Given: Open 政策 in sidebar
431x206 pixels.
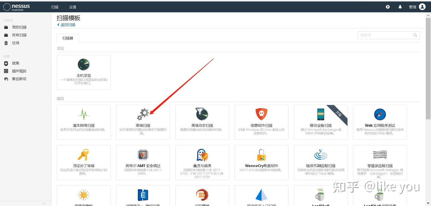Looking at the screenshot, I should (16, 63).
